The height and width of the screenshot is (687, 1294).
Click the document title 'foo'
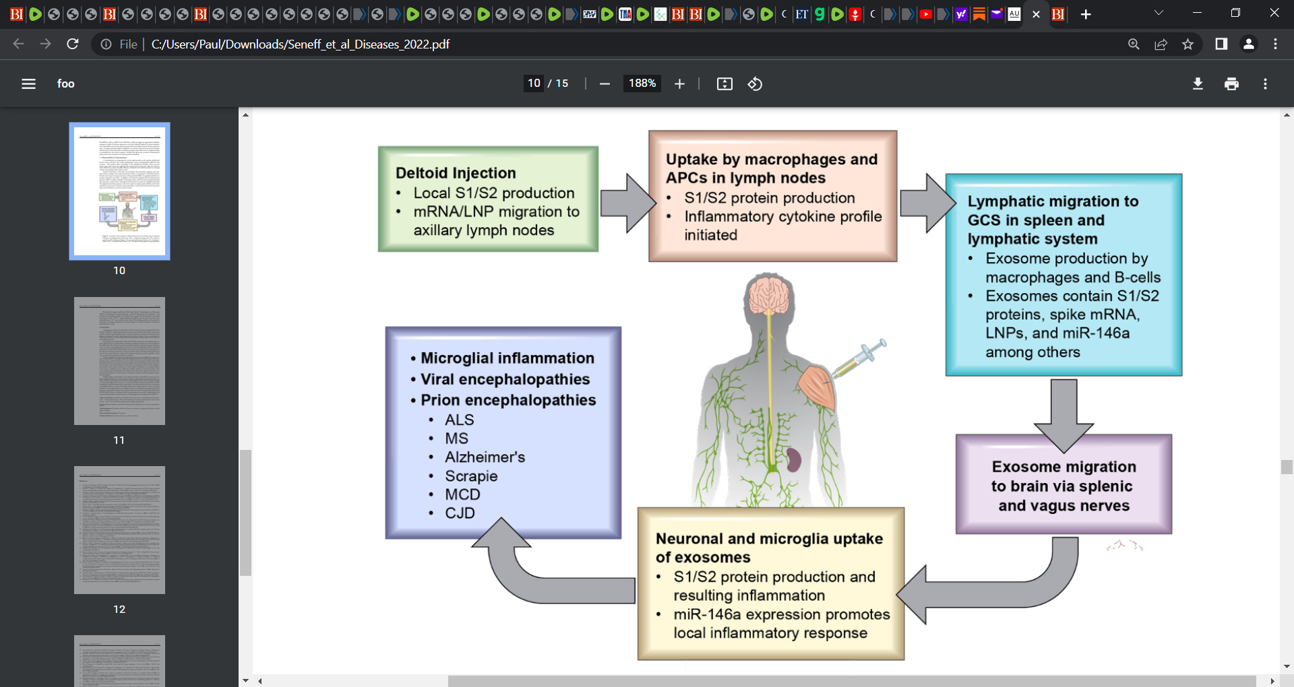[x=65, y=84]
